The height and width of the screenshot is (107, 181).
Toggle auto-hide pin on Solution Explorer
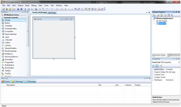[x=176, y=12]
